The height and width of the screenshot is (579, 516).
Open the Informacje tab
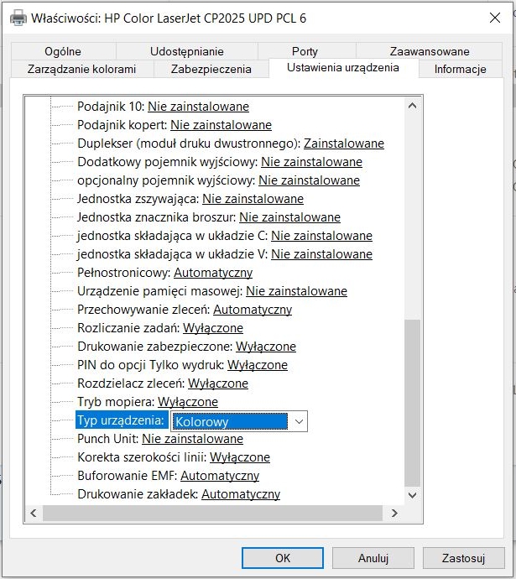tap(461, 69)
